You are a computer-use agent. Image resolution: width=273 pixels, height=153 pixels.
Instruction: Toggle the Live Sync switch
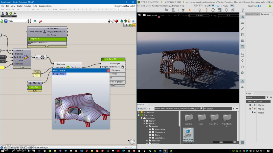point(259,6)
